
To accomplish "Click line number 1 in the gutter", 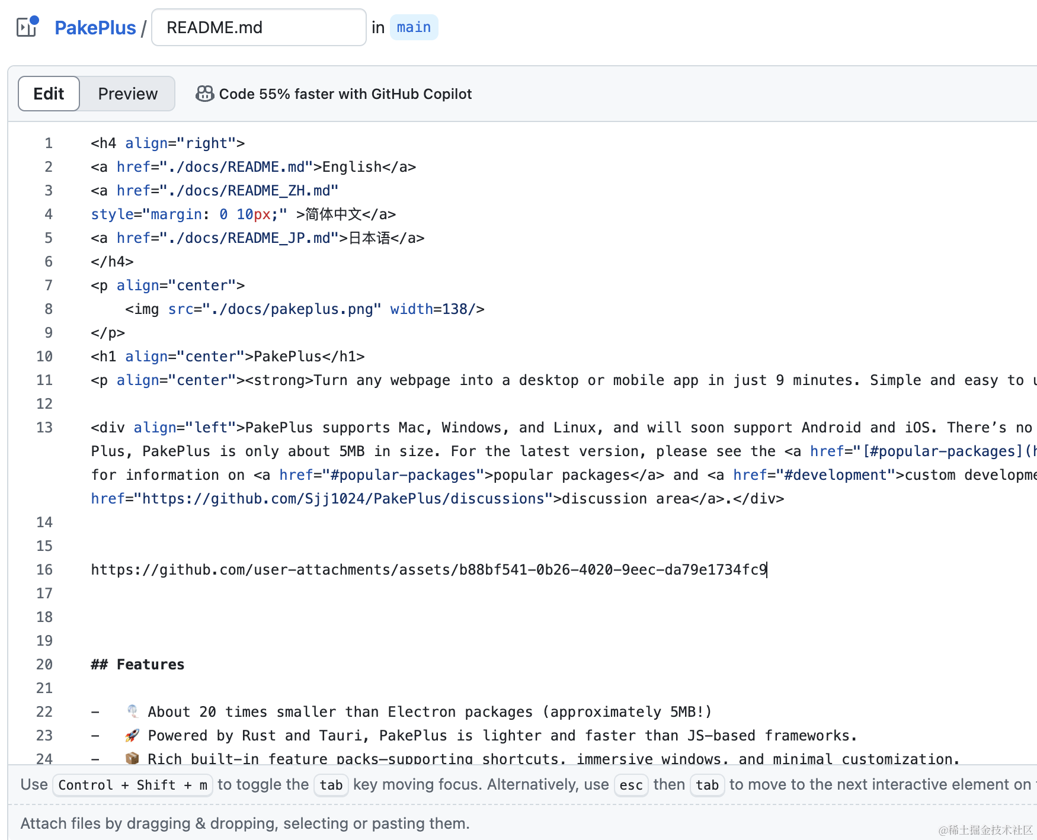I will (x=49, y=143).
